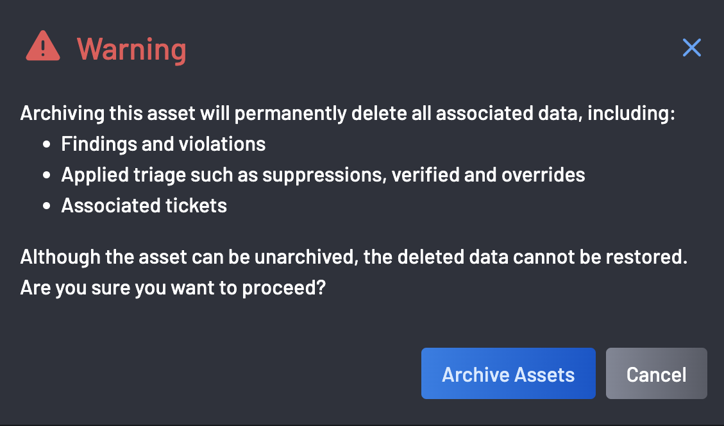Select the 'Findings and violations' list item
This screenshot has width=724, height=426.
[x=164, y=144]
